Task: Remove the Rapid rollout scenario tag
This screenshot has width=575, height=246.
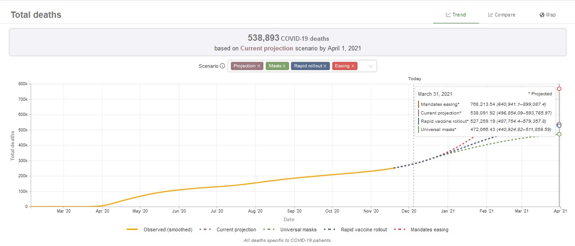Action: point(325,66)
